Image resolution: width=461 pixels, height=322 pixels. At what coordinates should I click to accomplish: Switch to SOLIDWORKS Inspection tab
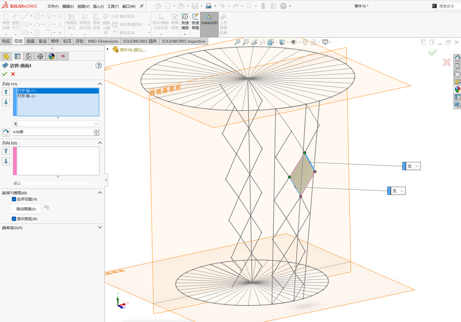(x=184, y=41)
